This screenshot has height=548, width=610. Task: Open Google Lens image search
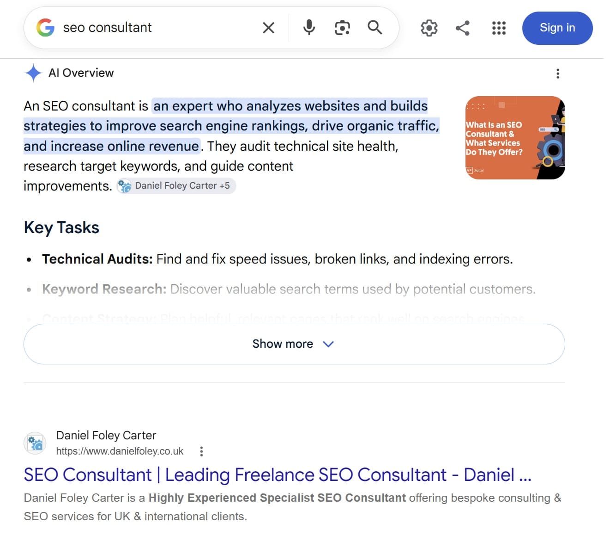point(342,28)
